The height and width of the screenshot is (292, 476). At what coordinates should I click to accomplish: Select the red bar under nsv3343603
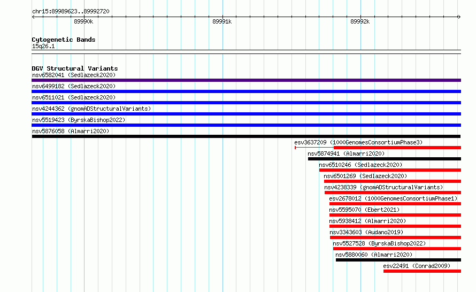(396, 237)
